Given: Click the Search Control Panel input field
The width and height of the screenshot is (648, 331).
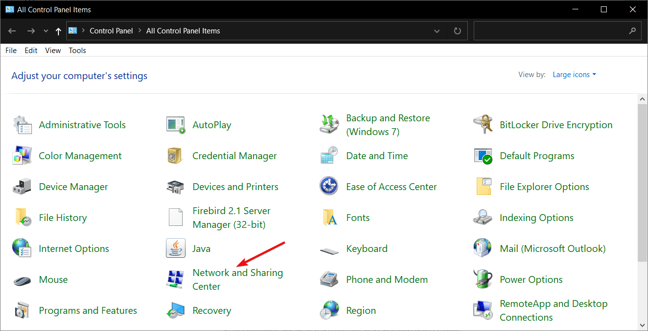Looking at the screenshot, I should click(x=550, y=31).
